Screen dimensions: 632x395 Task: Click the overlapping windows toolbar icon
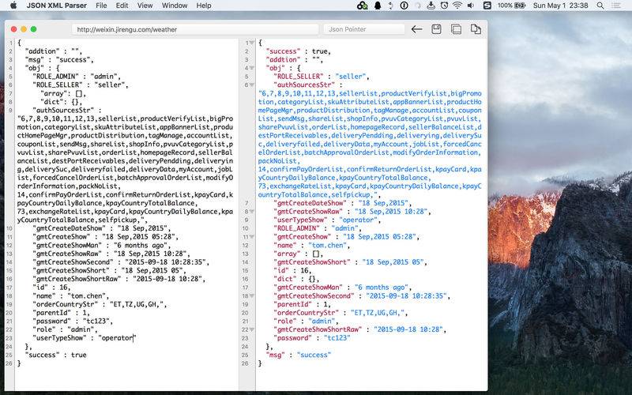tap(456, 29)
